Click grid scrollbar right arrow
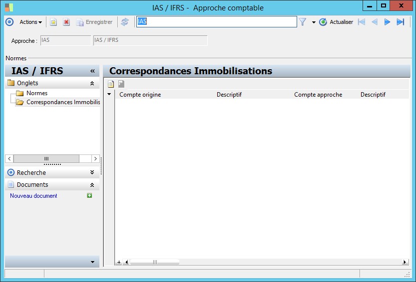The image size is (416, 282). 405,262
